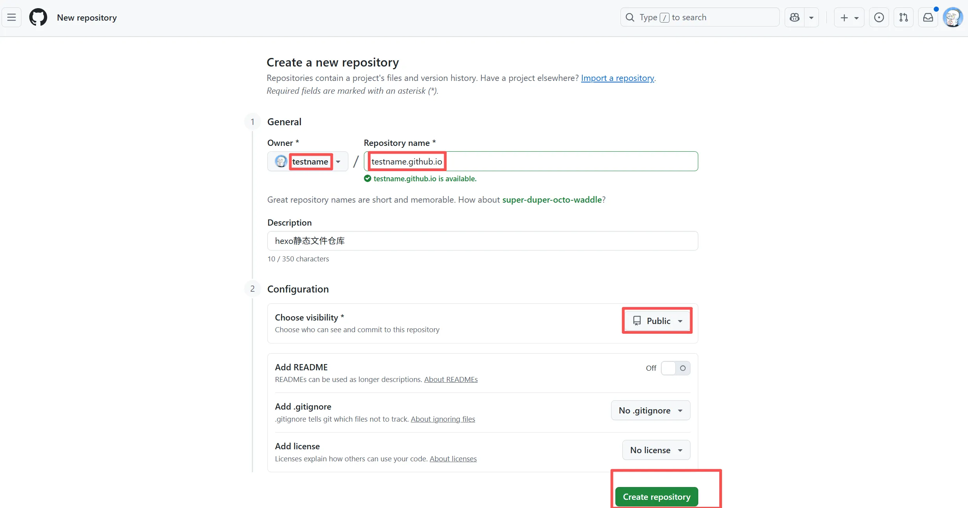Open the hamburger navigation menu
The image size is (968, 508).
tap(12, 18)
